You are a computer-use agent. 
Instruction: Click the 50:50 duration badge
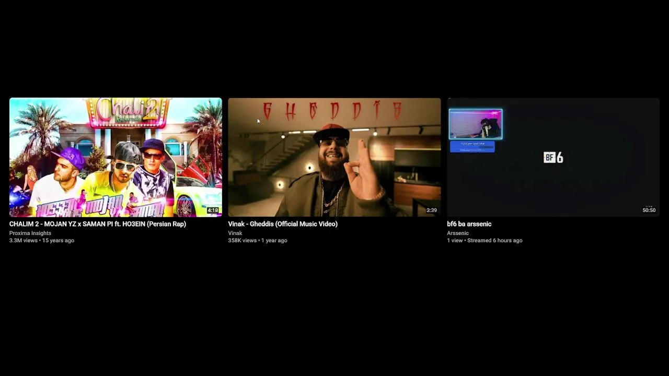pyautogui.click(x=649, y=210)
